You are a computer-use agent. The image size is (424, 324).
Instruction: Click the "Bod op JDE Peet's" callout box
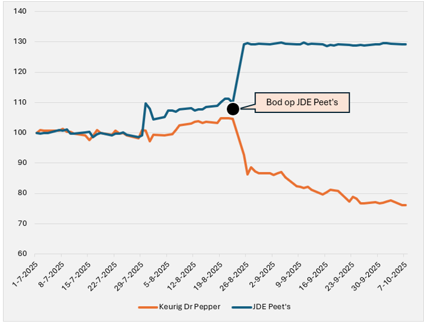pos(301,103)
